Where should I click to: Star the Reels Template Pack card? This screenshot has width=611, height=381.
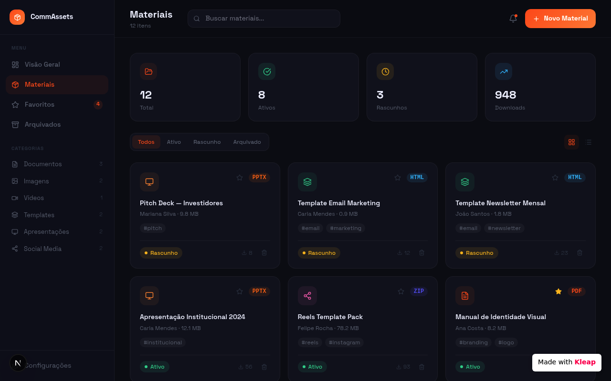[401, 291]
